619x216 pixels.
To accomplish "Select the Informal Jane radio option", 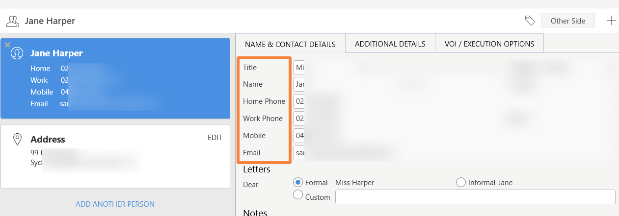I will point(460,182).
